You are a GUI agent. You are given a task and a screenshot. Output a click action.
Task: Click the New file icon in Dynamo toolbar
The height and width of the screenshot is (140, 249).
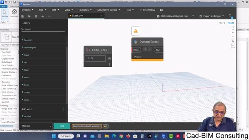tap(23, 16)
